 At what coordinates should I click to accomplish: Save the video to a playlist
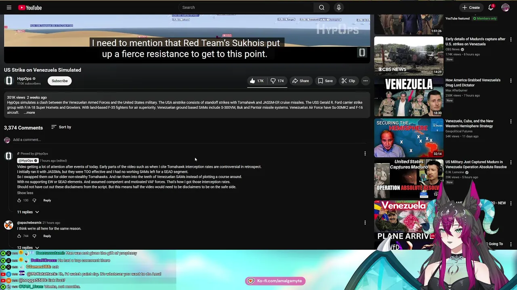pyautogui.click(x=325, y=81)
